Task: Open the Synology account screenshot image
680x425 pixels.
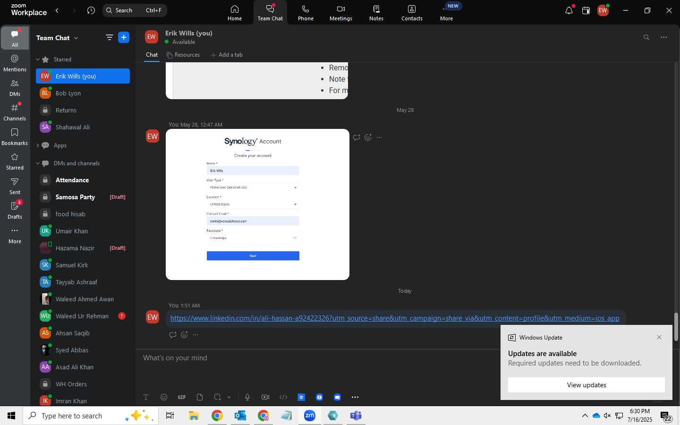Action: coord(257,204)
